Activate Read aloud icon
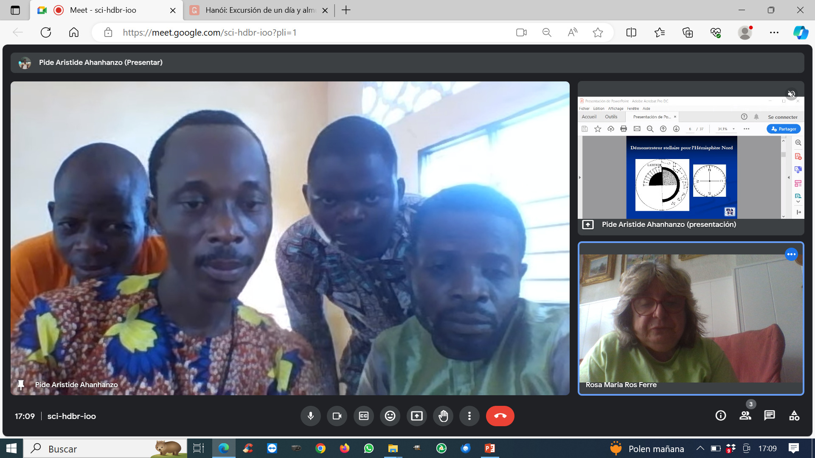This screenshot has width=815, height=458. [x=572, y=32]
